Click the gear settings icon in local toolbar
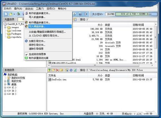Viewport: 161px width, 118px height. point(71,70)
